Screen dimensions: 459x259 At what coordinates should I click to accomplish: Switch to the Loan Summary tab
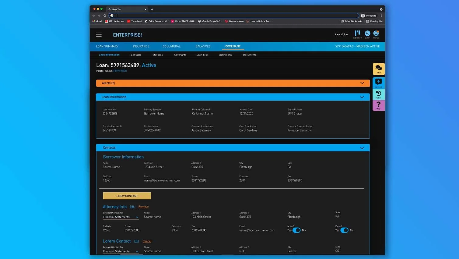point(107,46)
